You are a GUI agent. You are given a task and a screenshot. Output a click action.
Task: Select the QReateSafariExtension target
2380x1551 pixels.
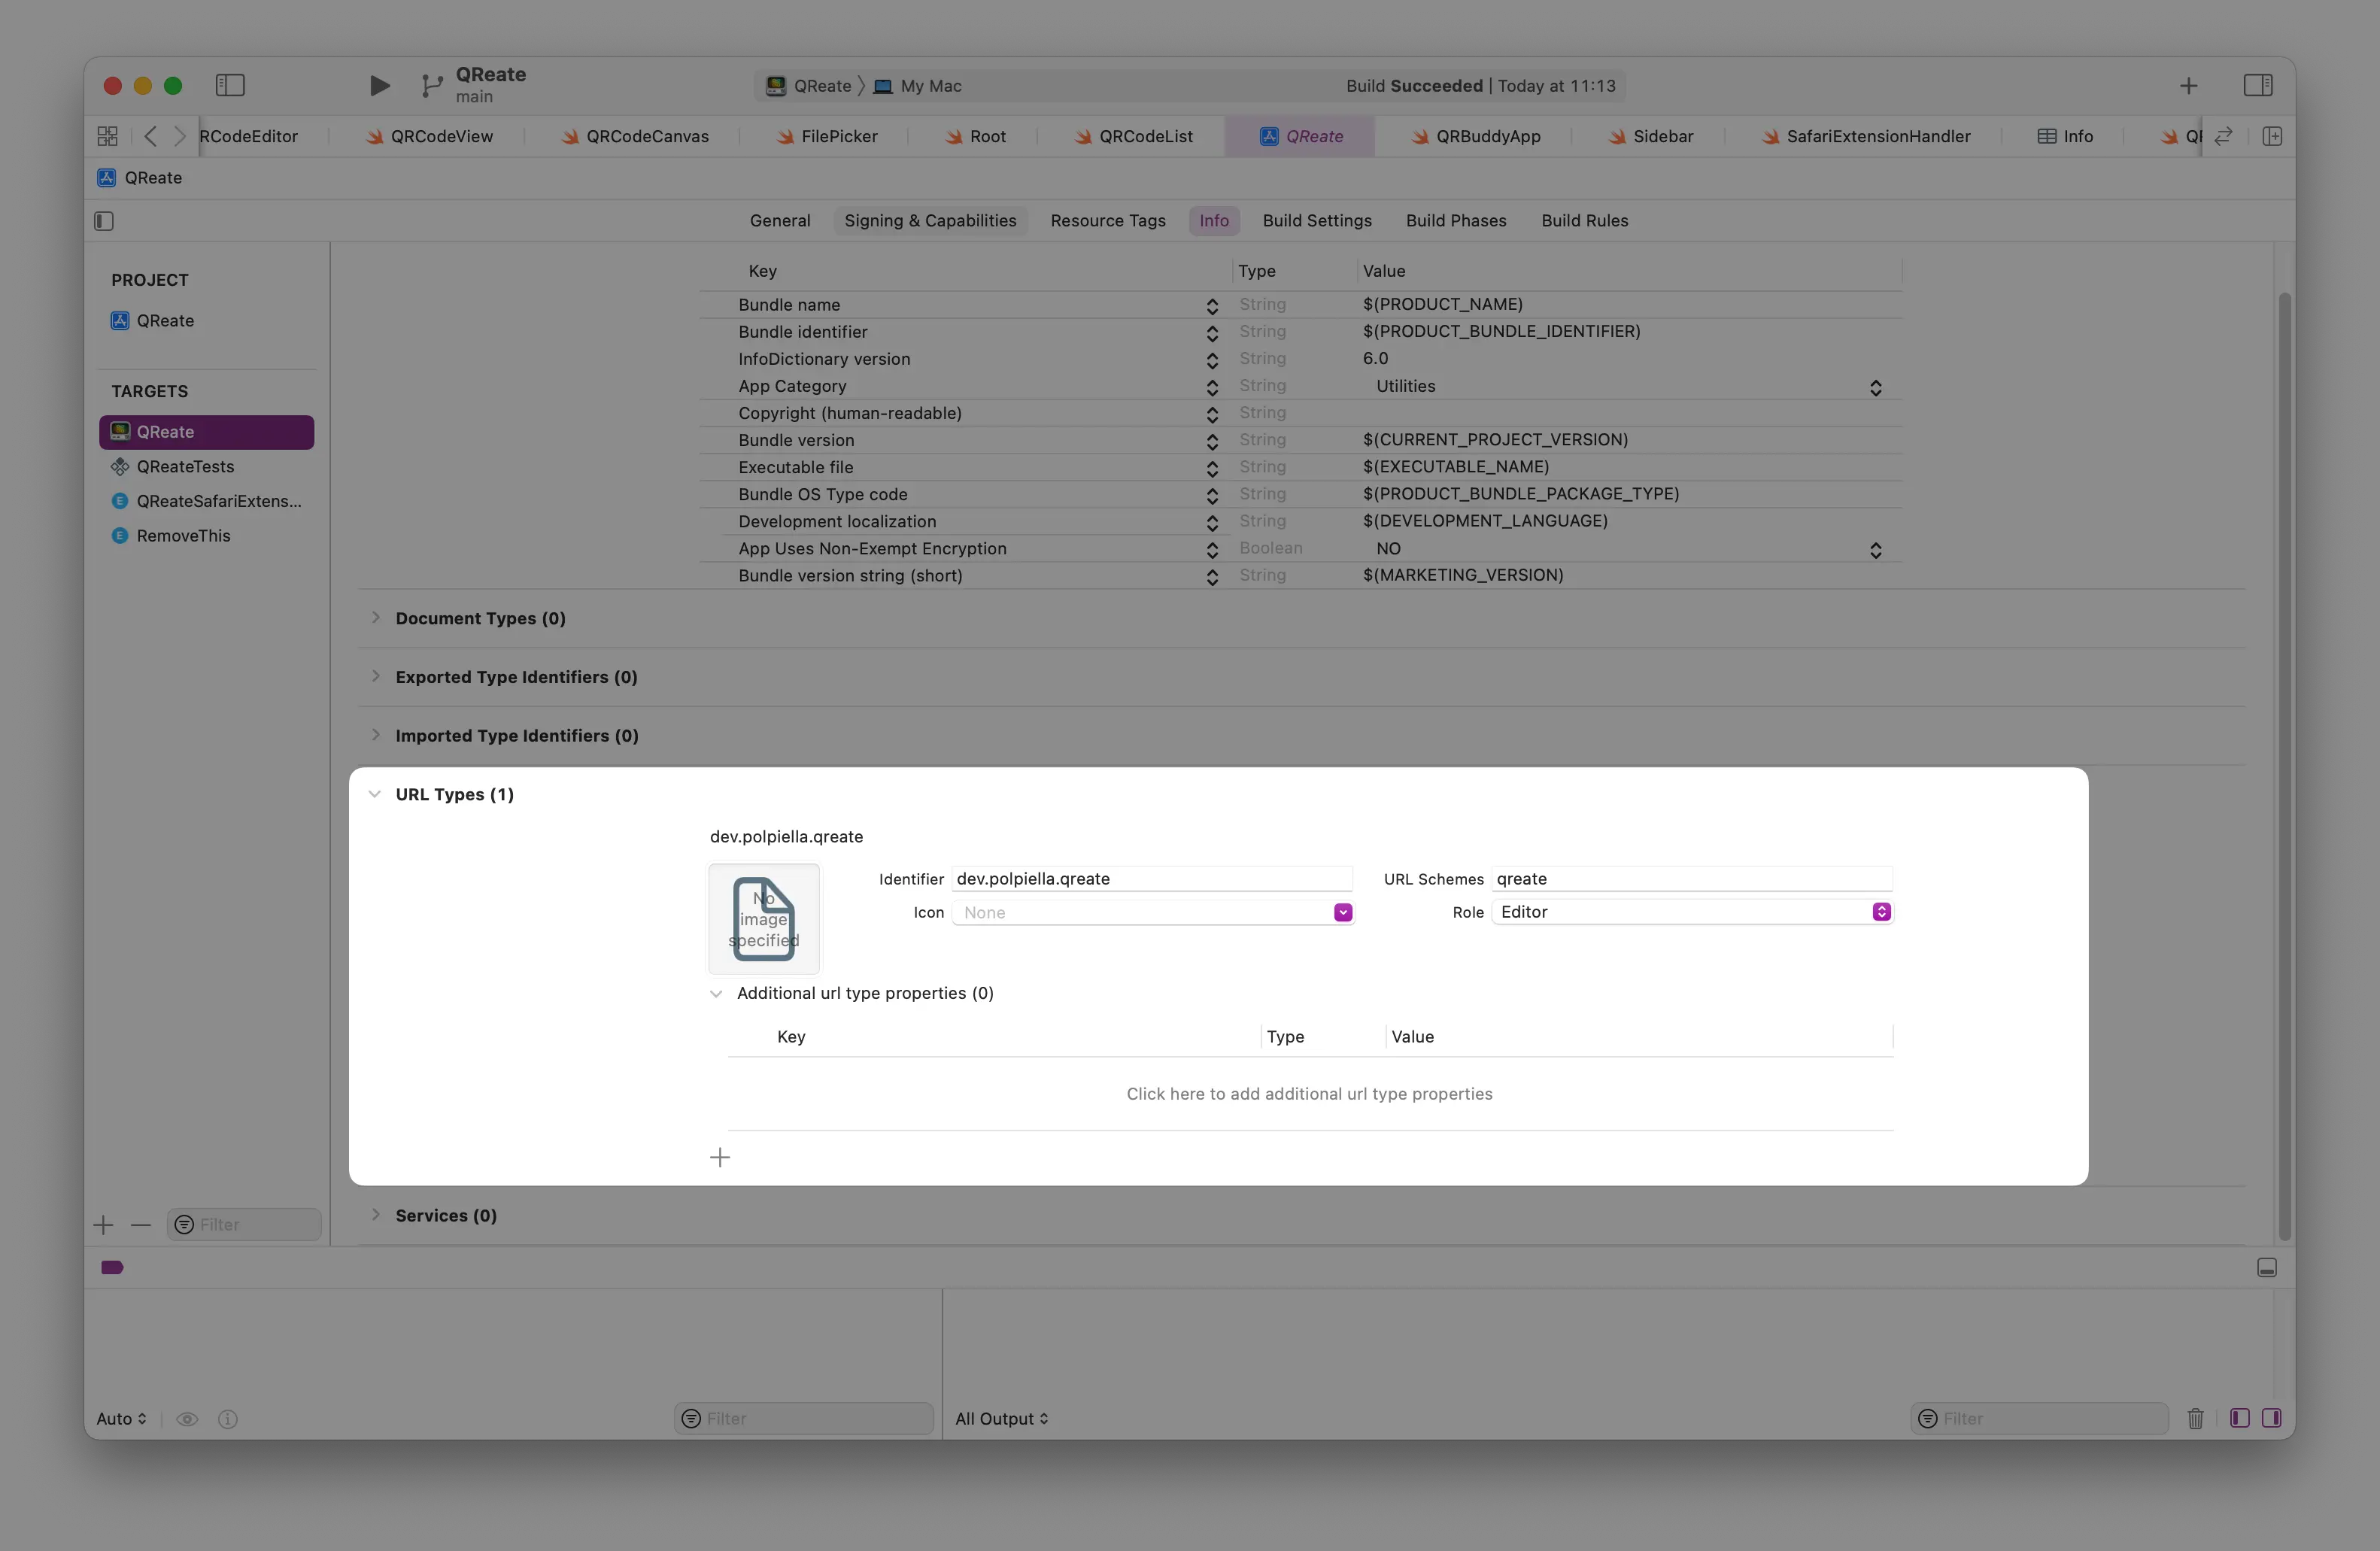pyautogui.click(x=206, y=502)
